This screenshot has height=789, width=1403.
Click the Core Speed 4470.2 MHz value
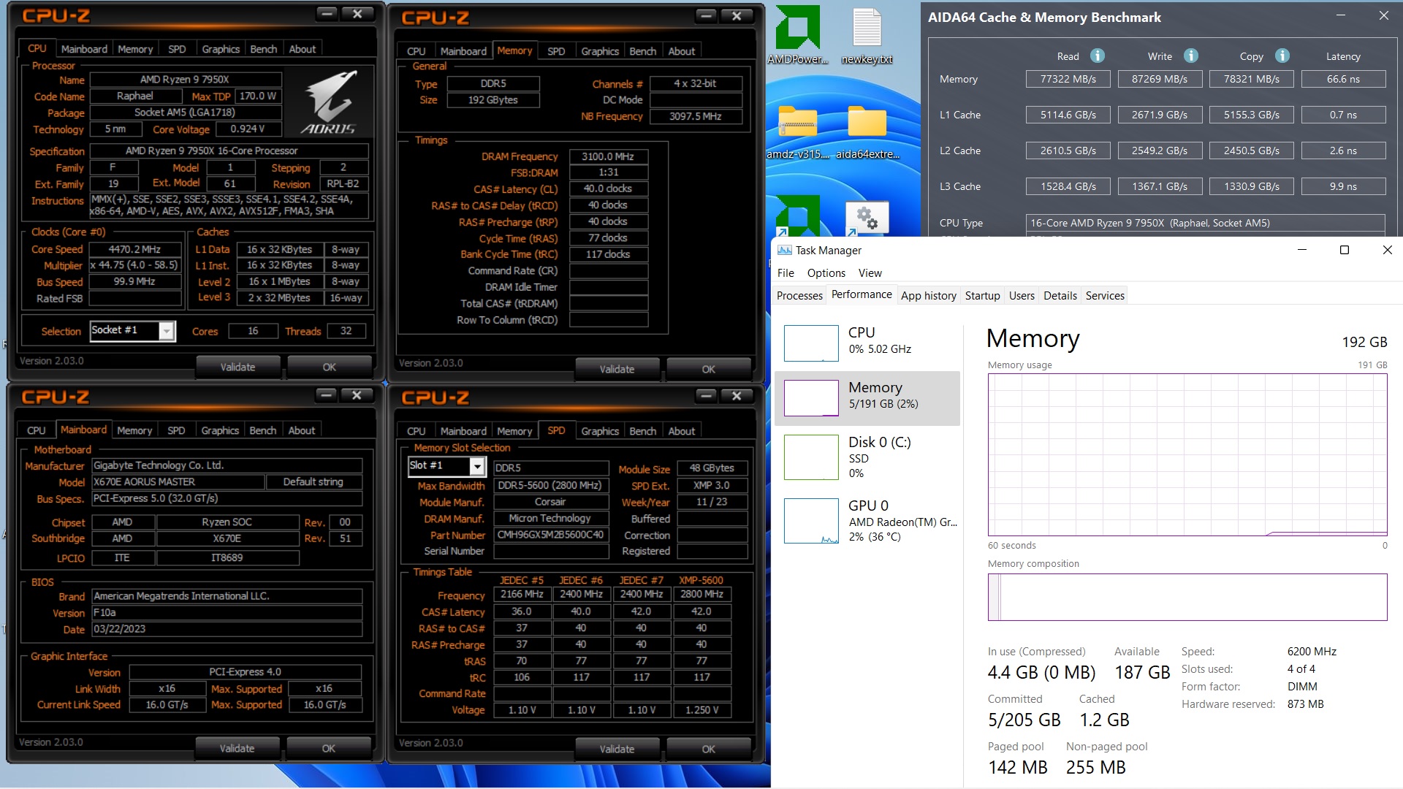[x=134, y=249]
